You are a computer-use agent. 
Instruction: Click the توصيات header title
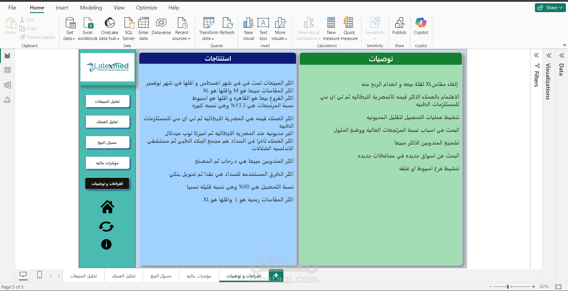381,59
